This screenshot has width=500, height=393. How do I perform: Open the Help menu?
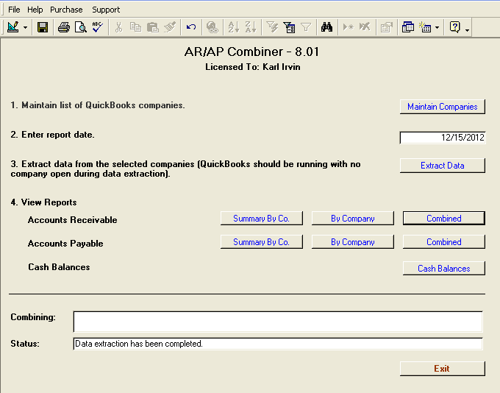click(x=35, y=10)
